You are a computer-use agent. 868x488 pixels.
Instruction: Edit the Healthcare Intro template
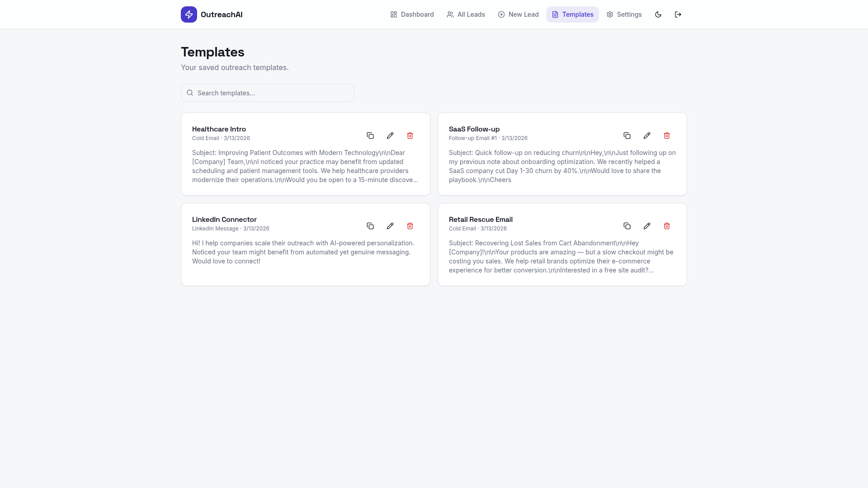tap(390, 136)
